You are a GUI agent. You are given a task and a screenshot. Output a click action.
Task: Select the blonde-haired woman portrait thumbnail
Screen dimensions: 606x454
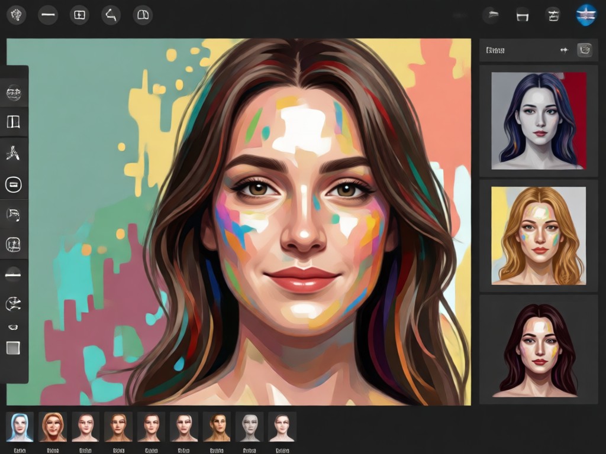pos(539,236)
